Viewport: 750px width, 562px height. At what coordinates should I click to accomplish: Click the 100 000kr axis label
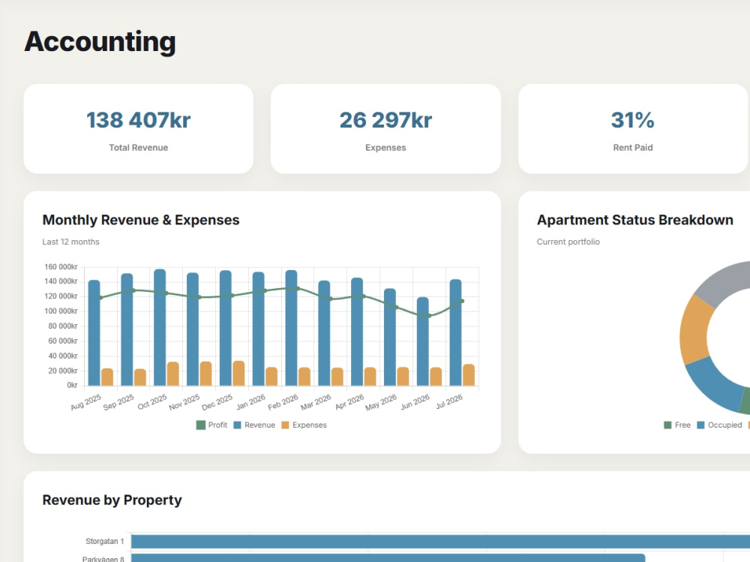(61, 311)
